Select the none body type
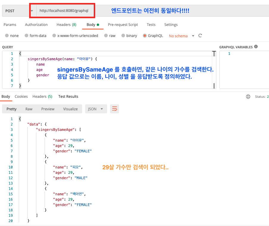 coord(12,35)
